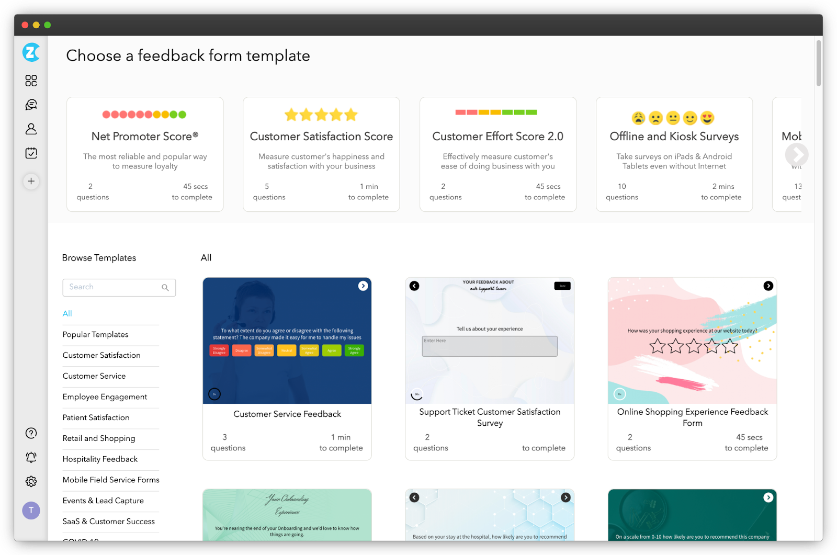Screen dimensions: 837x555
Task: Choose the Offline and Kiosk Surveys card
Action: click(674, 154)
